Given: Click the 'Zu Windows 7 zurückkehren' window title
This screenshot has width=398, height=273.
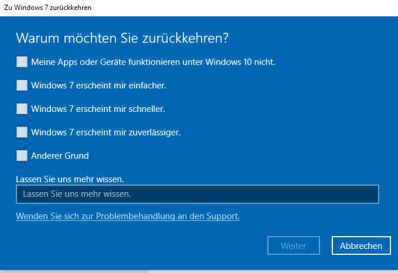Looking at the screenshot, I should (47, 8).
